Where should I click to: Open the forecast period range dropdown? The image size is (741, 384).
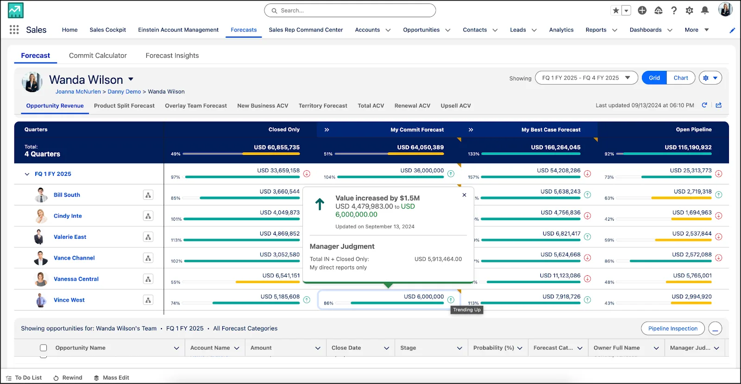pos(586,78)
